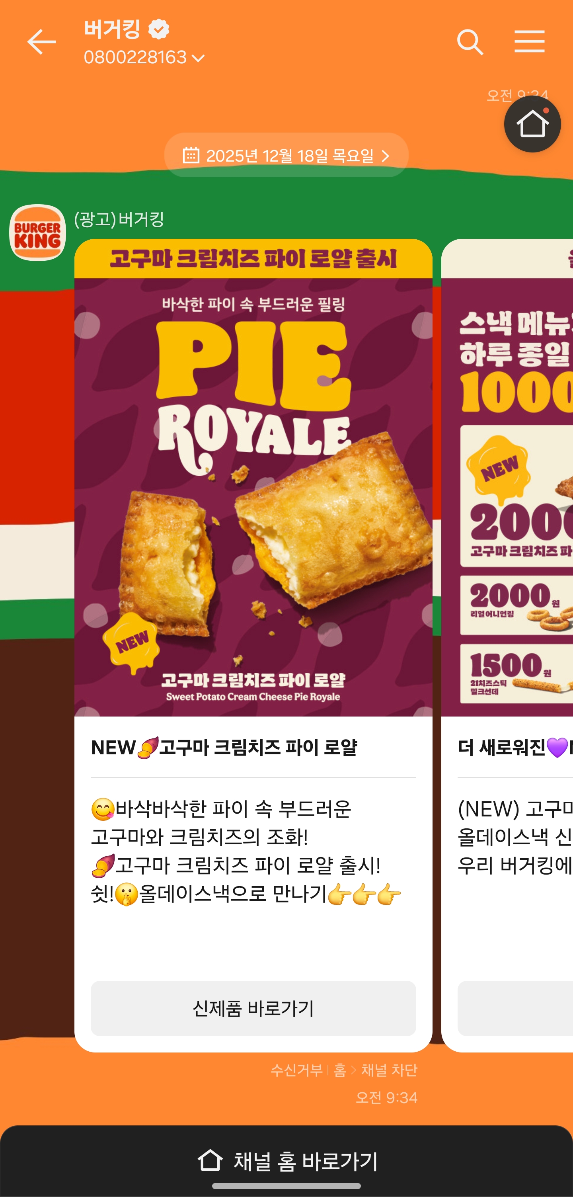Open the search magnifier icon
This screenshot has width=573, height=1197.
click(470, 42)
